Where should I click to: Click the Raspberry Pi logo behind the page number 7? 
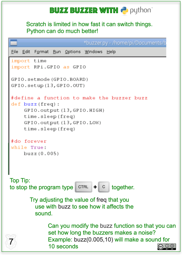tap(11, 242)
